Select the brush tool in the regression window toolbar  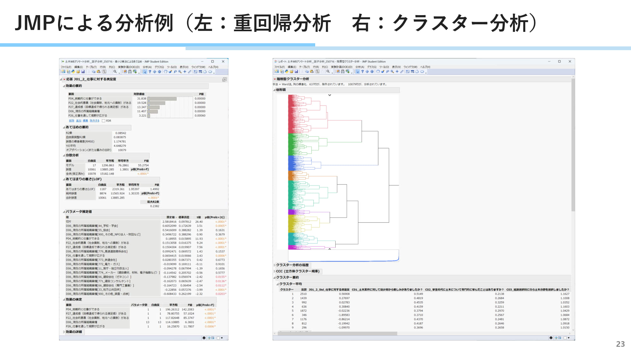tap(170, 72)
